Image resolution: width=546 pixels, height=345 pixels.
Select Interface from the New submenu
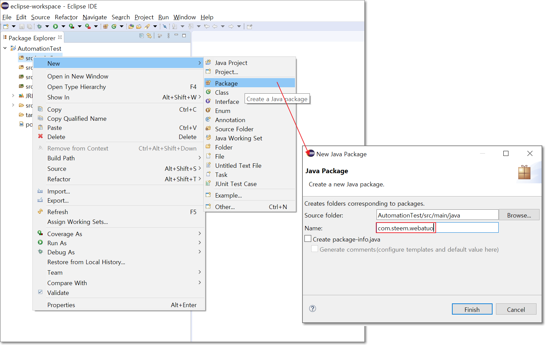tap(250, 101)
